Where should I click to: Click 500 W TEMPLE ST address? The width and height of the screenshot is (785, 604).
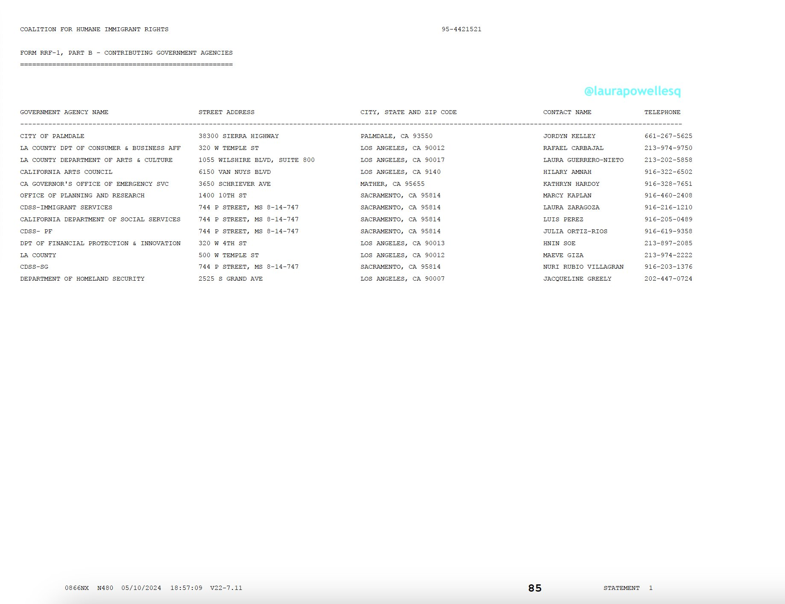pyautogui.click(x=228, y=255)
